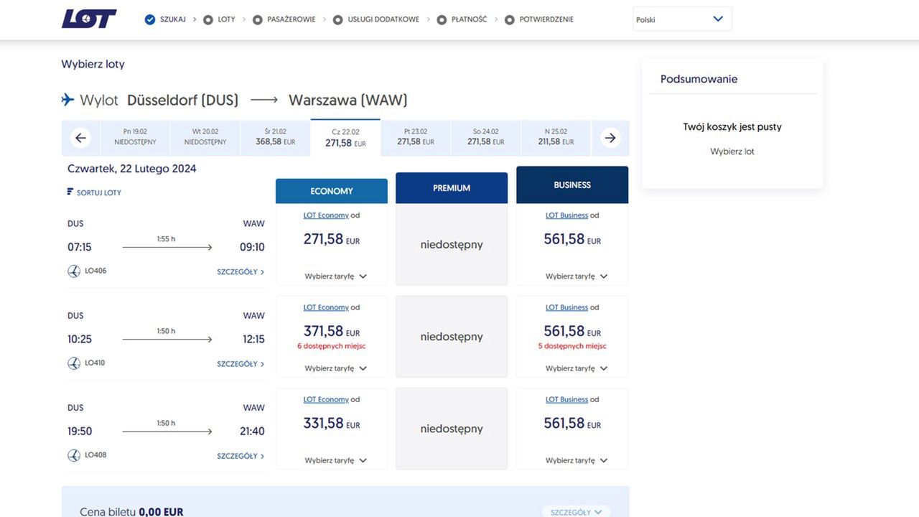Viewport: 919px width, 517px height.
Task: Expand Wybierz taryfę for 271,58 EUR Economy
Action: point(335,276)
